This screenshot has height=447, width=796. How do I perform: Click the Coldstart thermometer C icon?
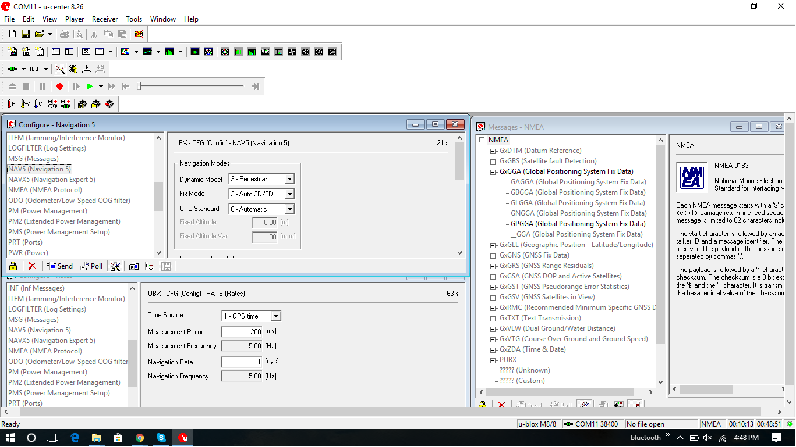coord(38,103)
